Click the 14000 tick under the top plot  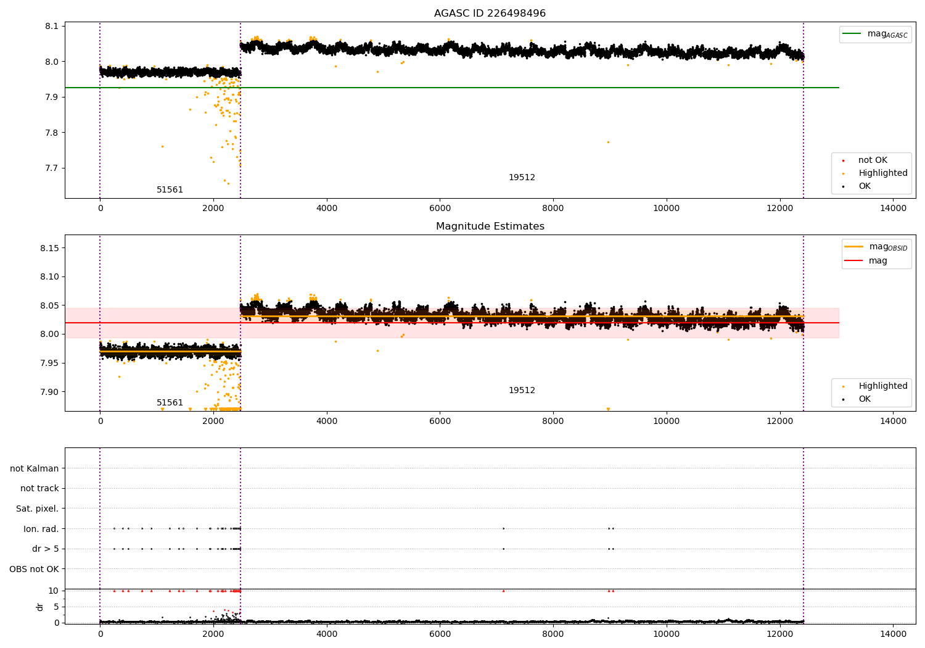(893, 208)
